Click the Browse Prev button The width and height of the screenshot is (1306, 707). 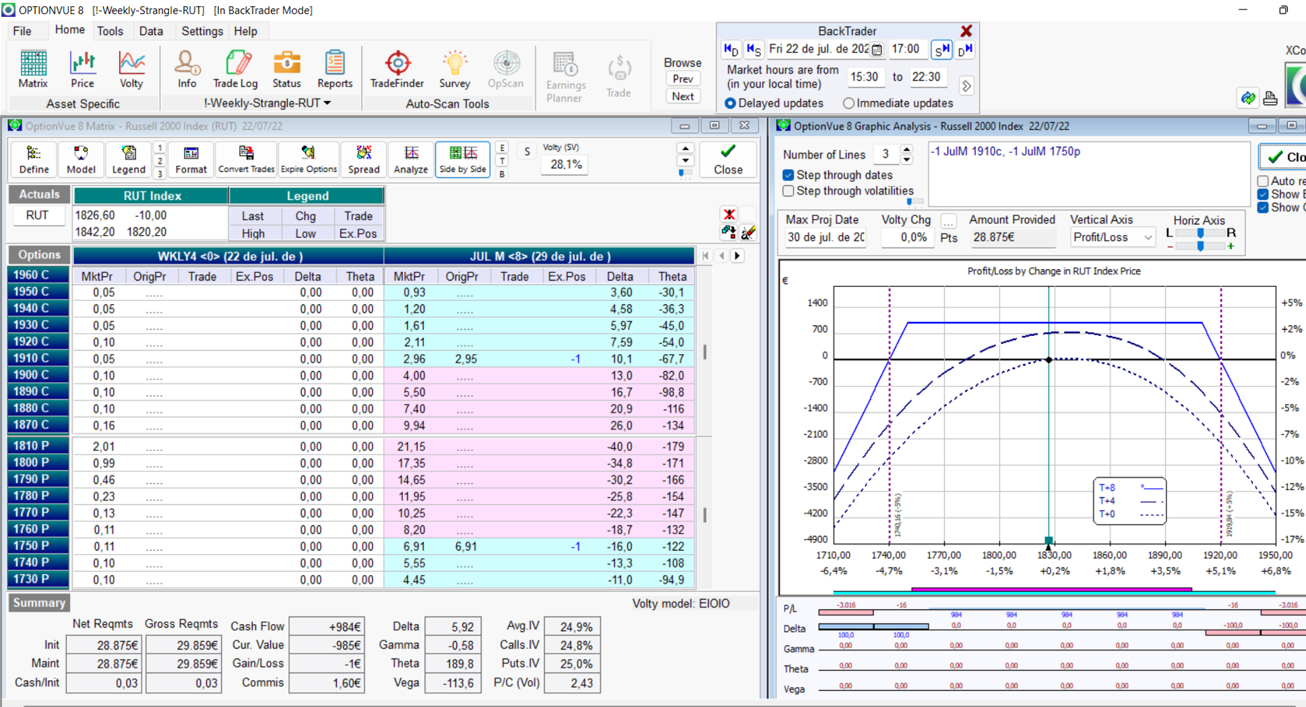(x=683, y=79)
